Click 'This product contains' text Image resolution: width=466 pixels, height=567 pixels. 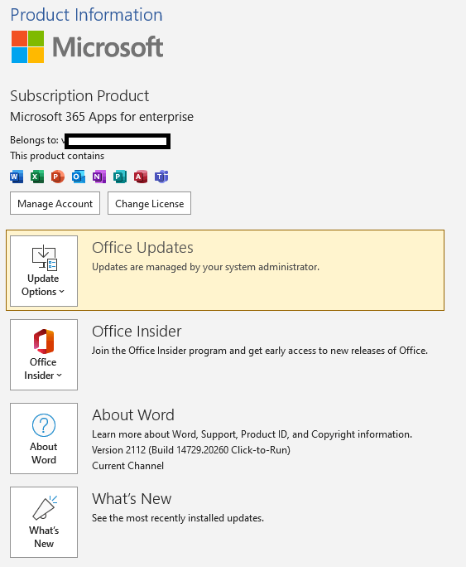pyautogui.click(x=57, y=156)
